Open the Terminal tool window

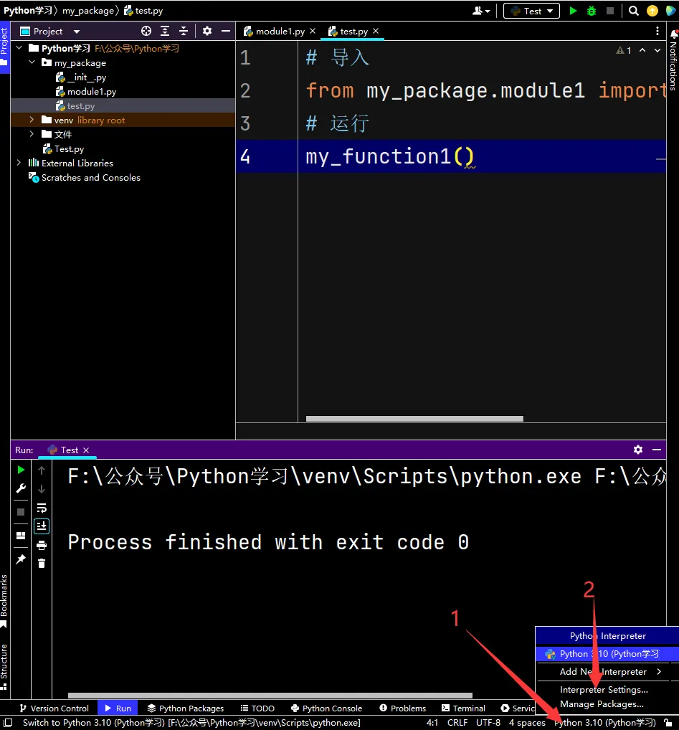click(463, 708)
